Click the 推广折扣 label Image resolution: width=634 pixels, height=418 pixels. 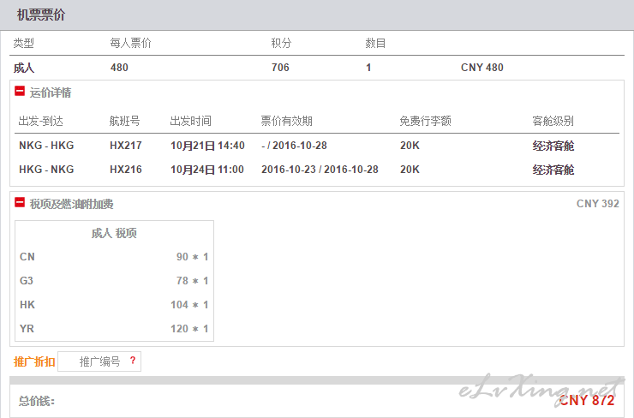click(34, 361)
